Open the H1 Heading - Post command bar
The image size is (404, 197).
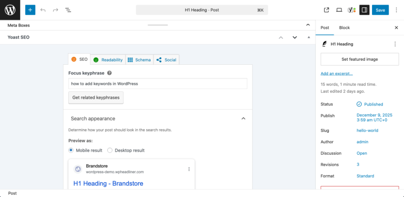click(202, 10)
